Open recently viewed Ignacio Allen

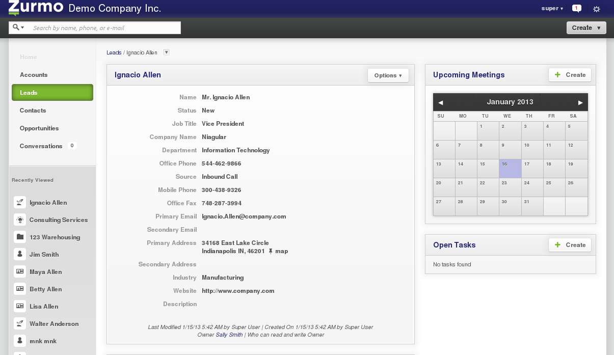pos(48,203)
